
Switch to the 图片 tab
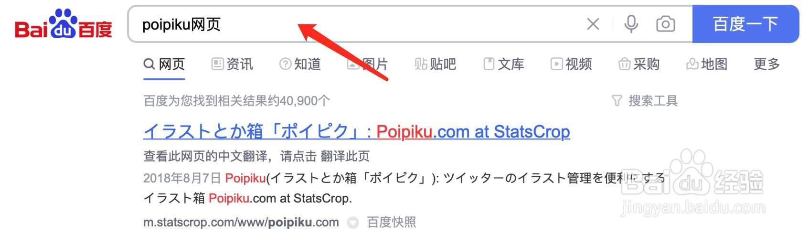click(x=368, y=64)
